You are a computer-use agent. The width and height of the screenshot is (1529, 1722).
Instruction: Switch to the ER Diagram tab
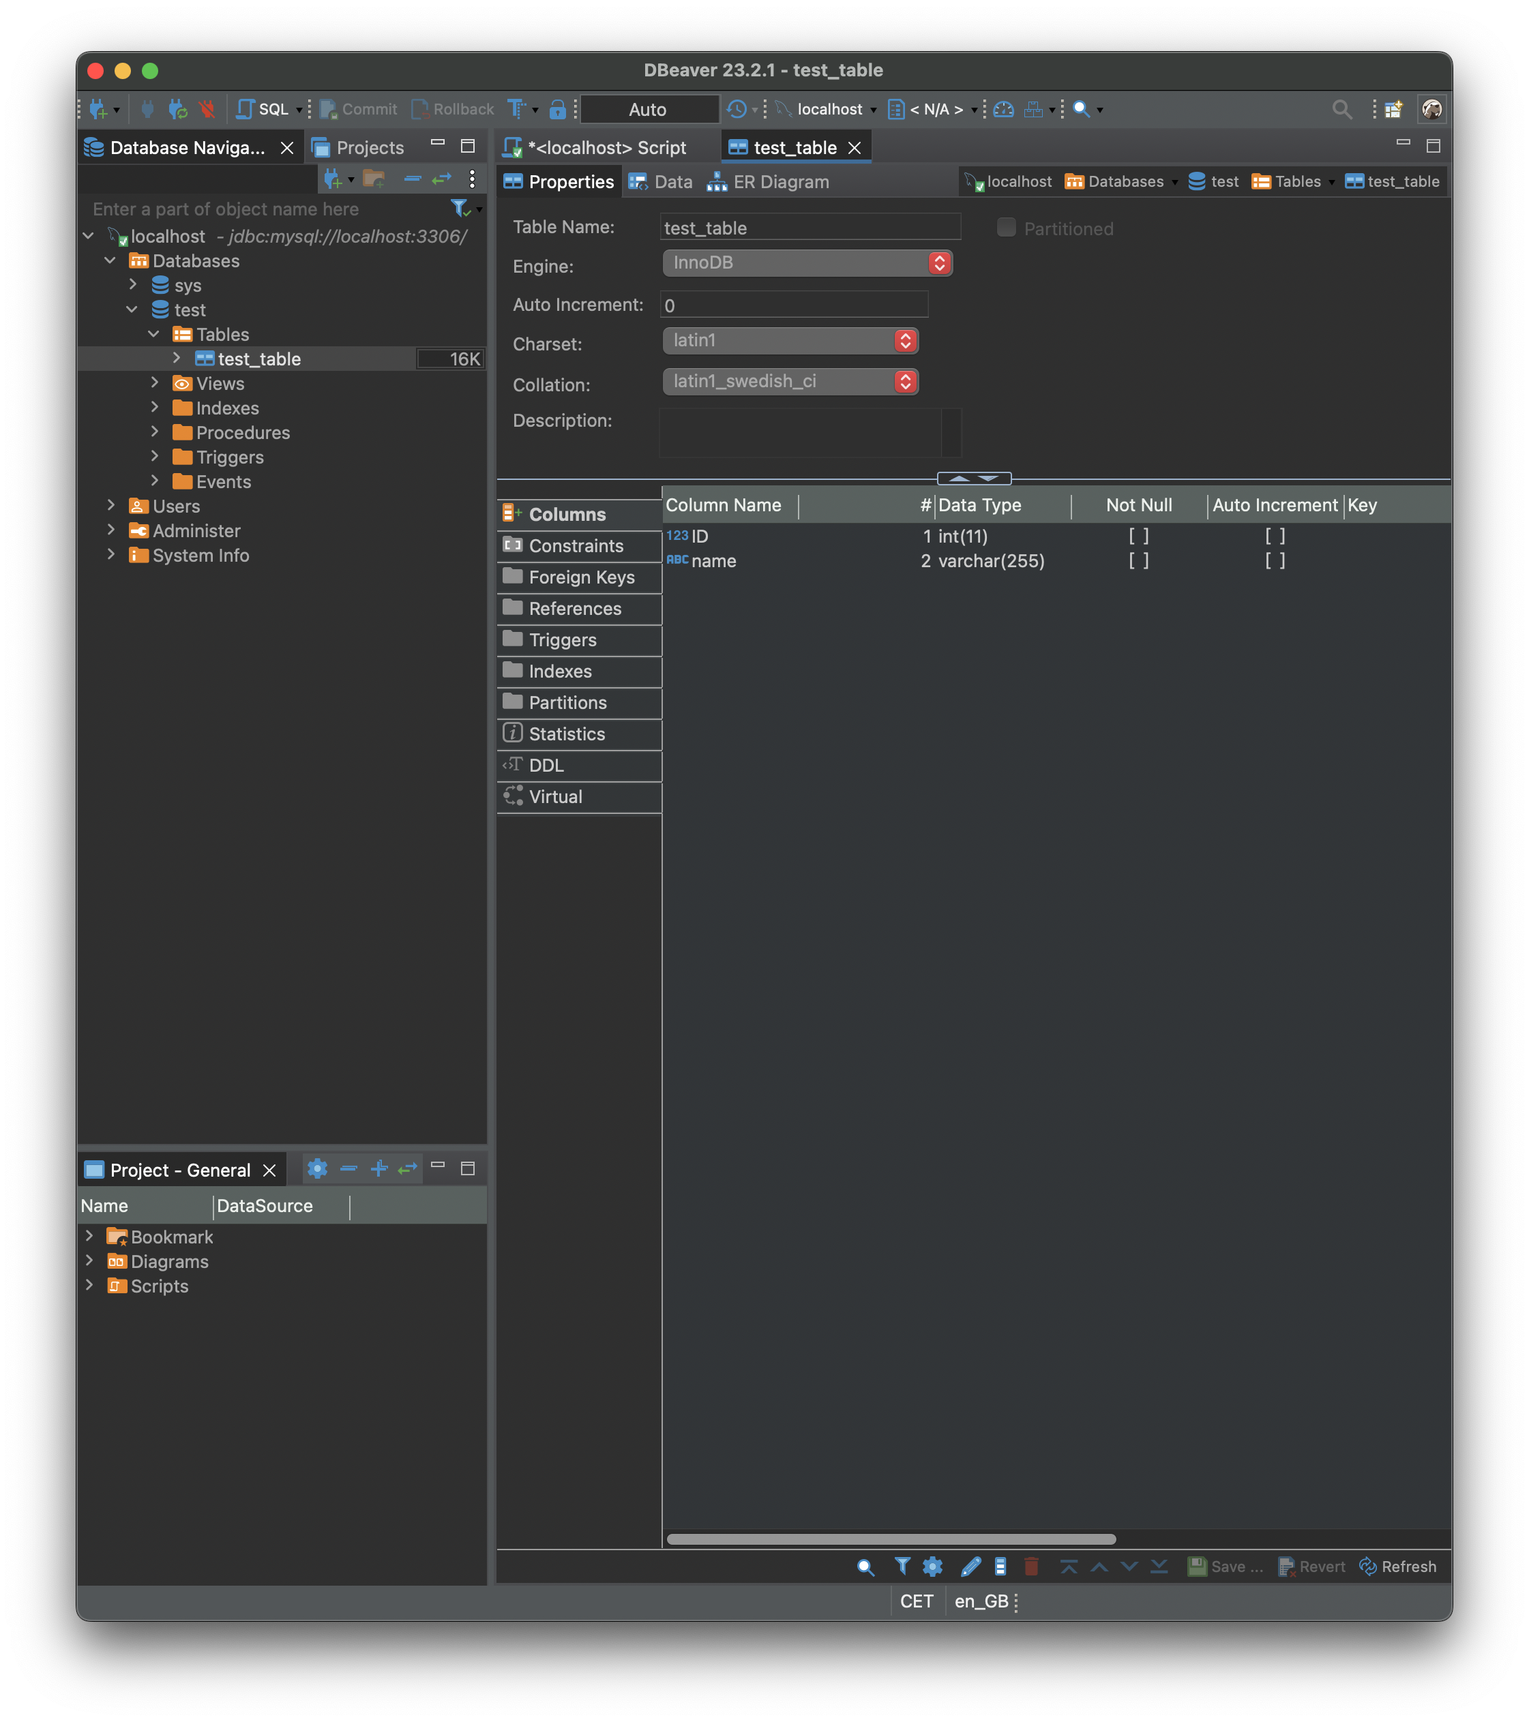(768, 182)
